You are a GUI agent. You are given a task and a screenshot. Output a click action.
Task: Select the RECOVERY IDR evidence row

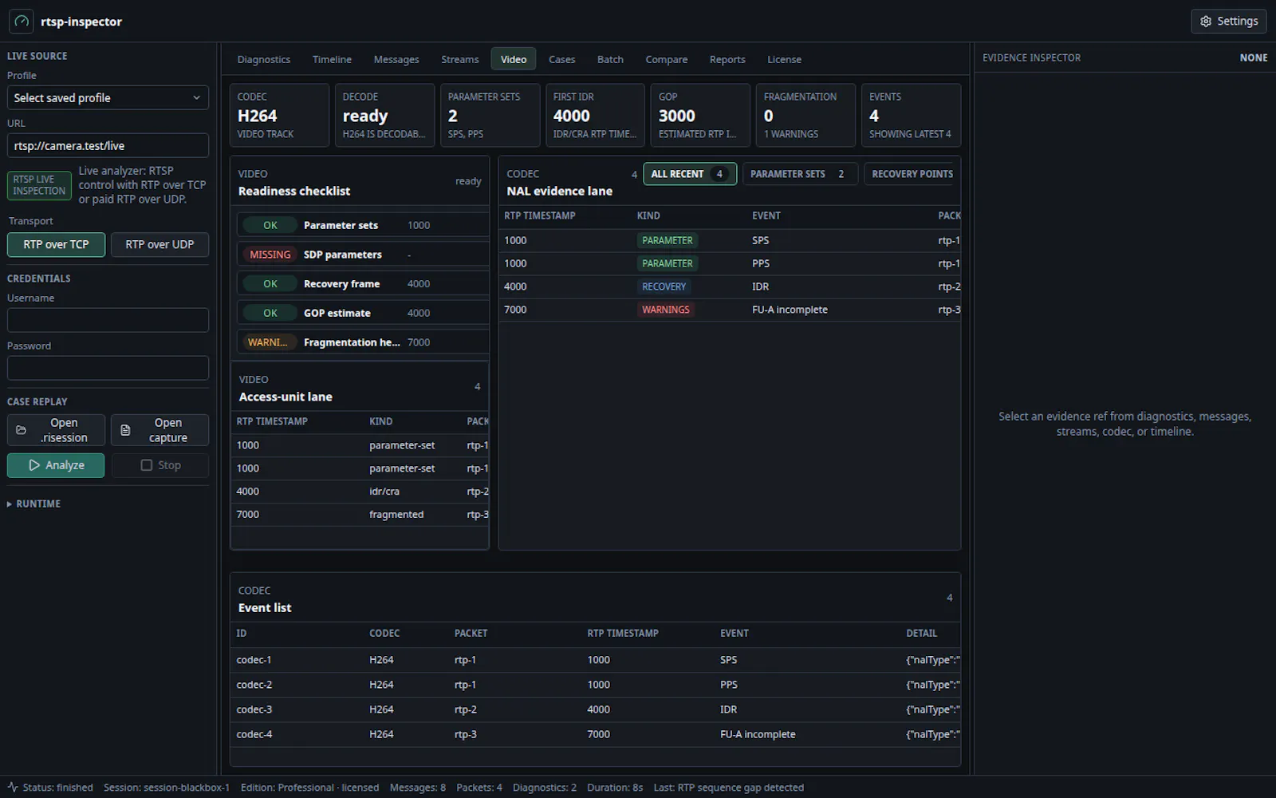(x=730, y=286)
